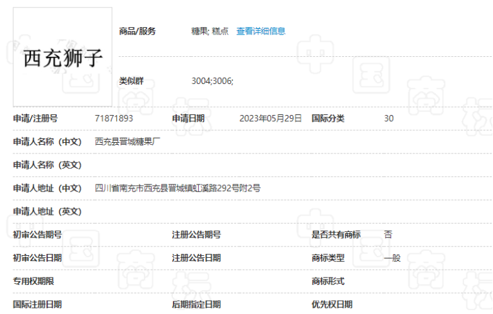Select the similar group codes 3004;3006;
Image resolution: width=493 pixels, height=314 pixels.
212,81
